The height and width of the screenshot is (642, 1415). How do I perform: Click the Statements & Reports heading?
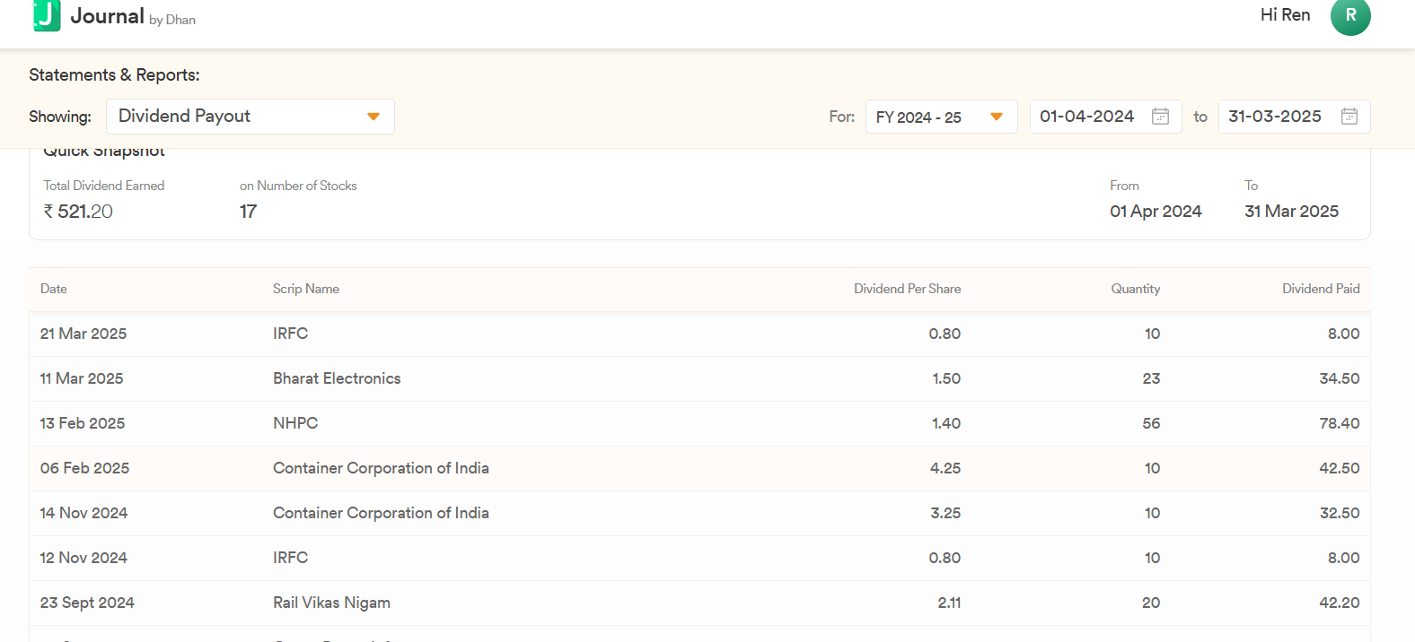coord(114,75)
